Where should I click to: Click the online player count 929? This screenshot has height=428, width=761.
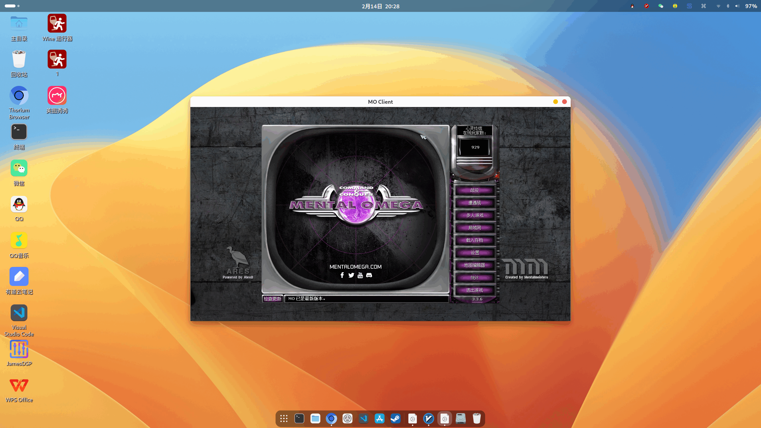475,147
